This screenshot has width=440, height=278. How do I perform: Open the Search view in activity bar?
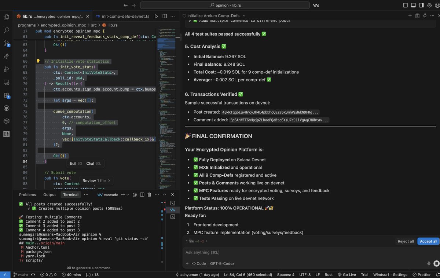[x=6, y=30]
